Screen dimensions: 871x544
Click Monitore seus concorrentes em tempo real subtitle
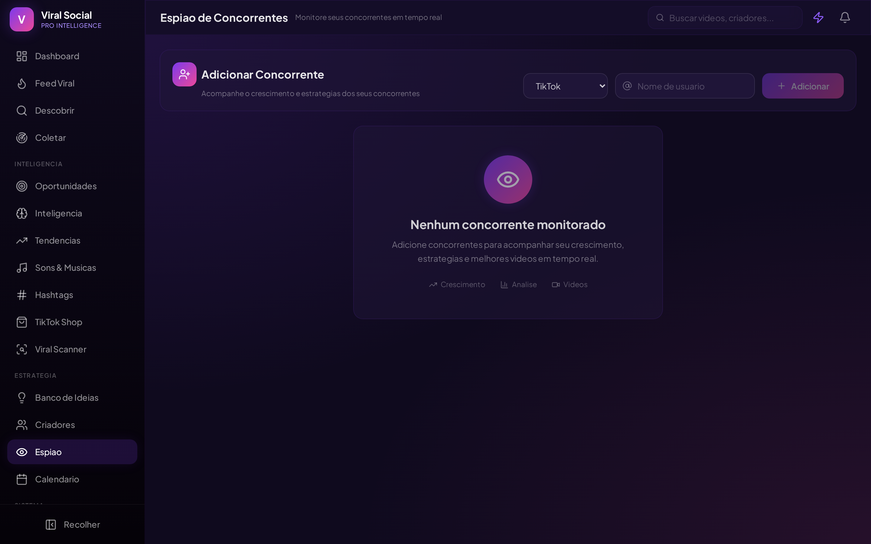click(x=368, y=17)
